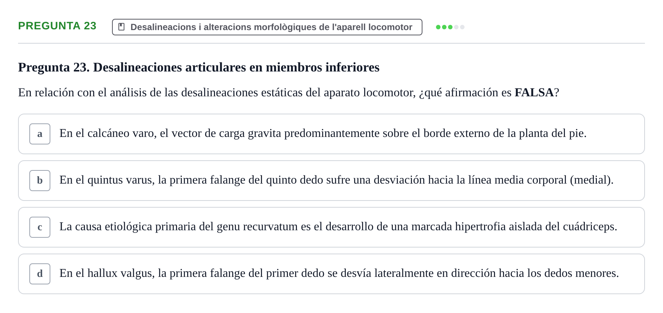Click the question title Desalineaciones articulares heading
The height and width of the screenshot is (313, 663).
(199, 67)
